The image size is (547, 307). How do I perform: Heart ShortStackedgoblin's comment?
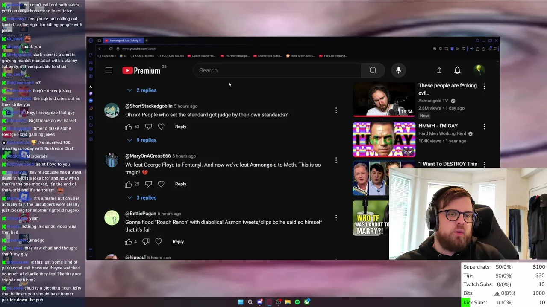[161, 127]
